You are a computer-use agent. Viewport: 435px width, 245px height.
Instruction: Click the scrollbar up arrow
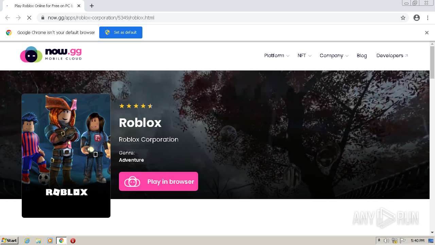432,44
